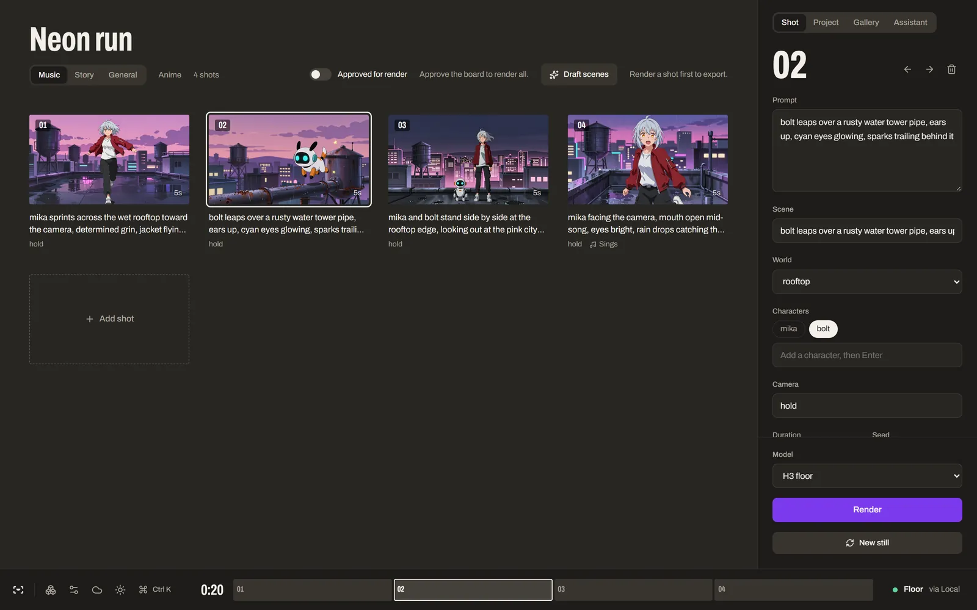Image resolution: width=977 pixels, height=610 pixels.
Task: Click the 0:20 total duration readout
Action: (212, 590)
